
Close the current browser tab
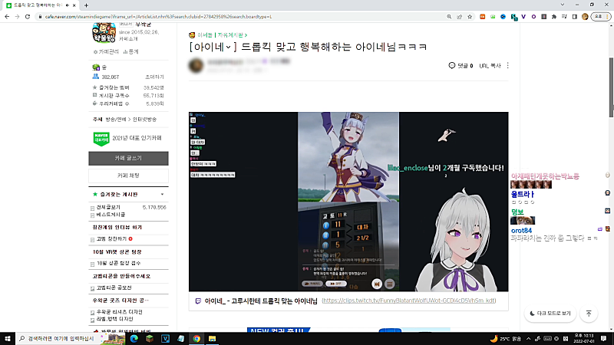coord(74,5)
